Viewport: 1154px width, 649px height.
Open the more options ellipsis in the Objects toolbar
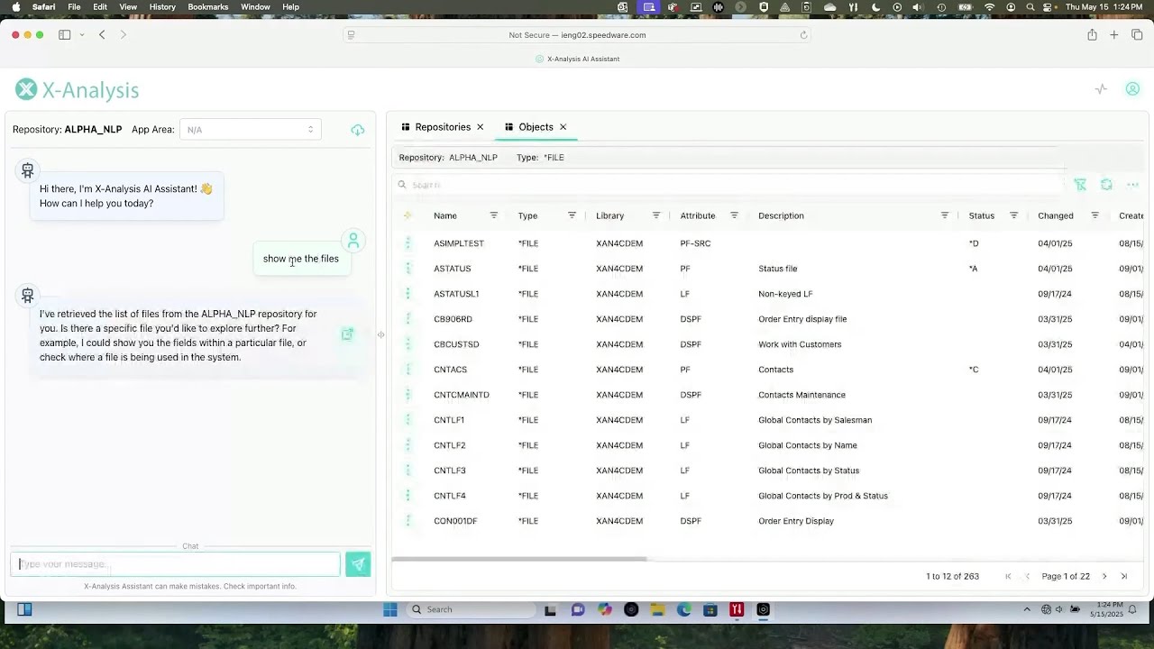[1132, 185]
